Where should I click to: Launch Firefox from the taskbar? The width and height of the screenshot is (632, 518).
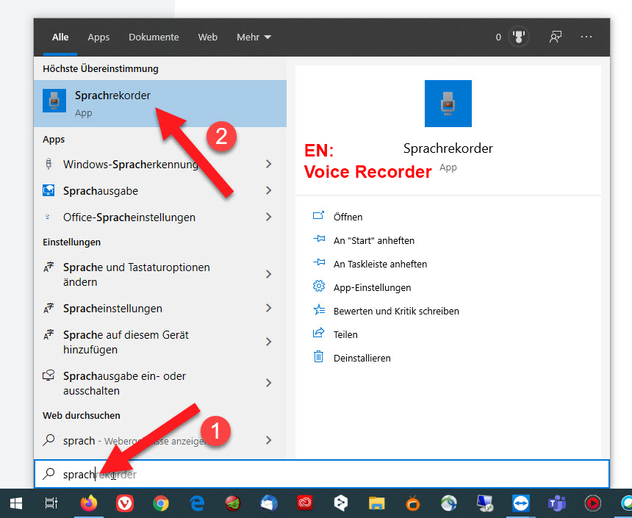[x=88, y=503]
